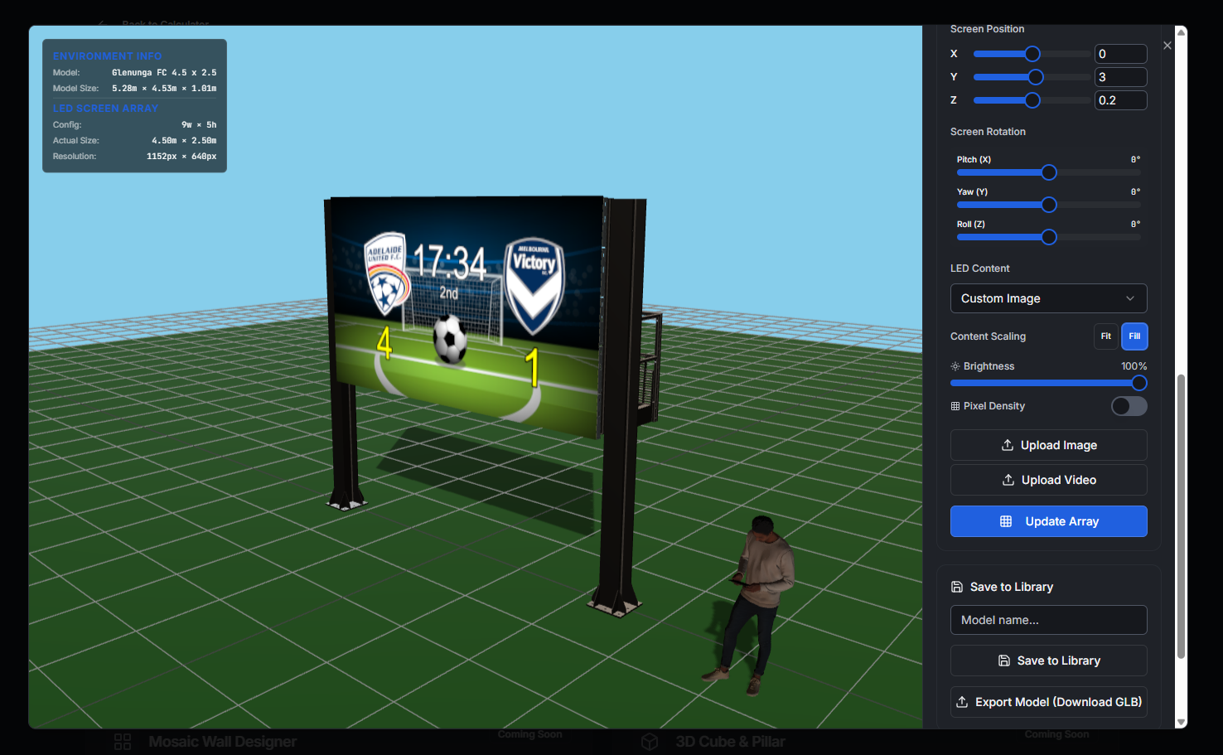The height and width of the screenshot is (755, 1223).
Task: Click the Model name input field
Action: click(1048, 620)
